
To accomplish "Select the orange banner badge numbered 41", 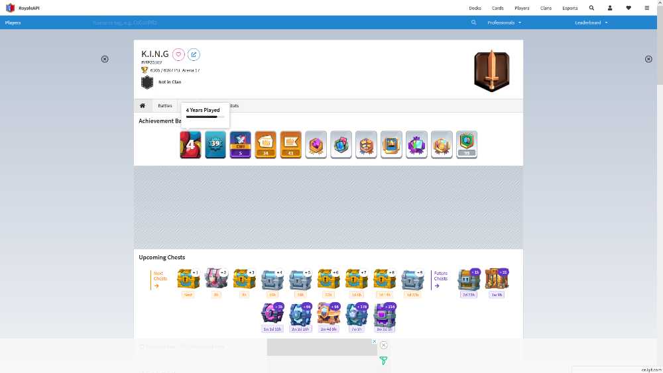I will [x=290, y=145].
